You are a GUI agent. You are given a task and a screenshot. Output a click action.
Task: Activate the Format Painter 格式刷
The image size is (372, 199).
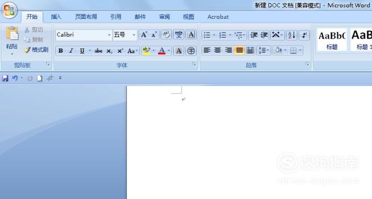pyautogui.click(x=37, y=50)
